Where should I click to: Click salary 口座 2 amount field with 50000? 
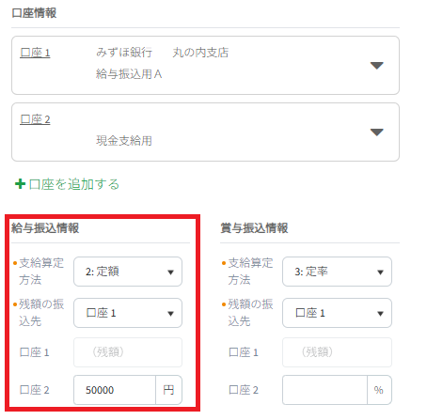[x=115, y=390]
